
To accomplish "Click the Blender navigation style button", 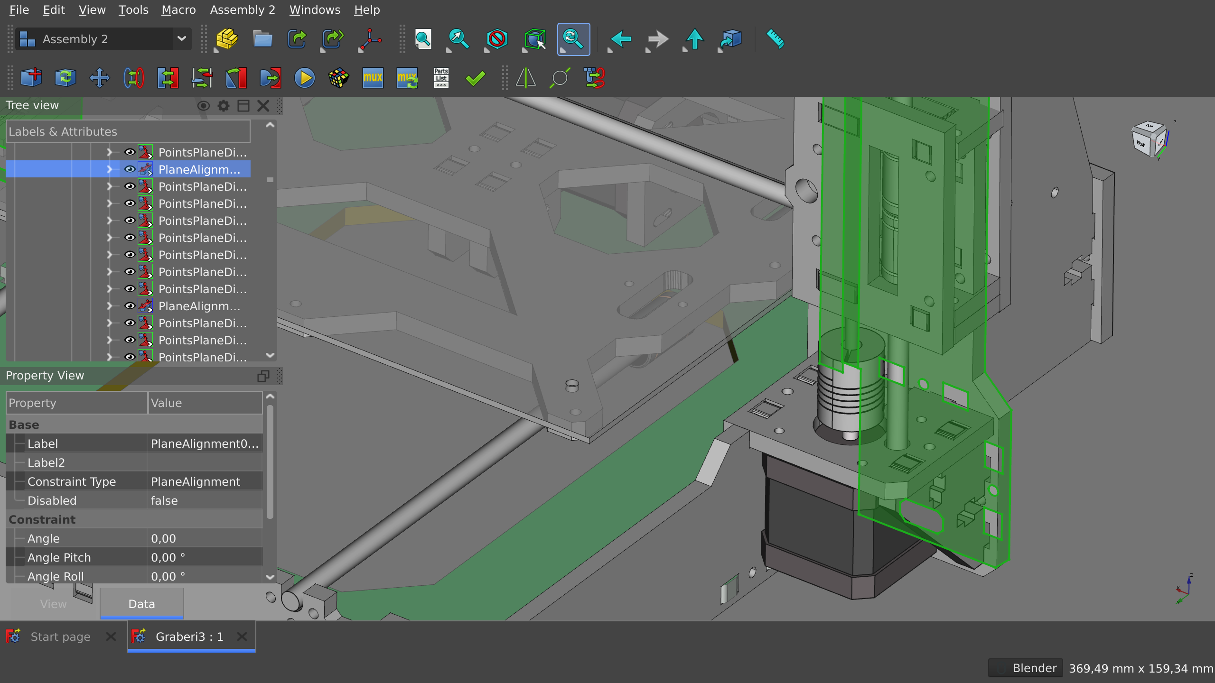I will (1026, 668).
